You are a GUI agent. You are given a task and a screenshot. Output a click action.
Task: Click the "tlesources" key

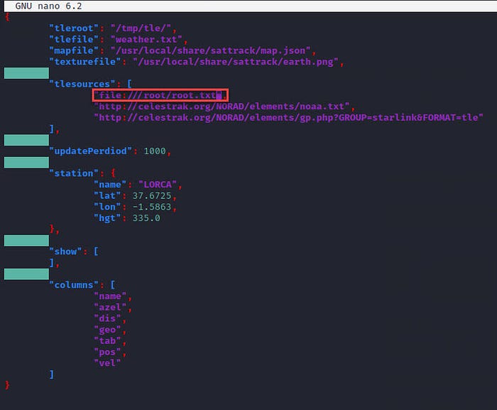(x=82, y=84)
